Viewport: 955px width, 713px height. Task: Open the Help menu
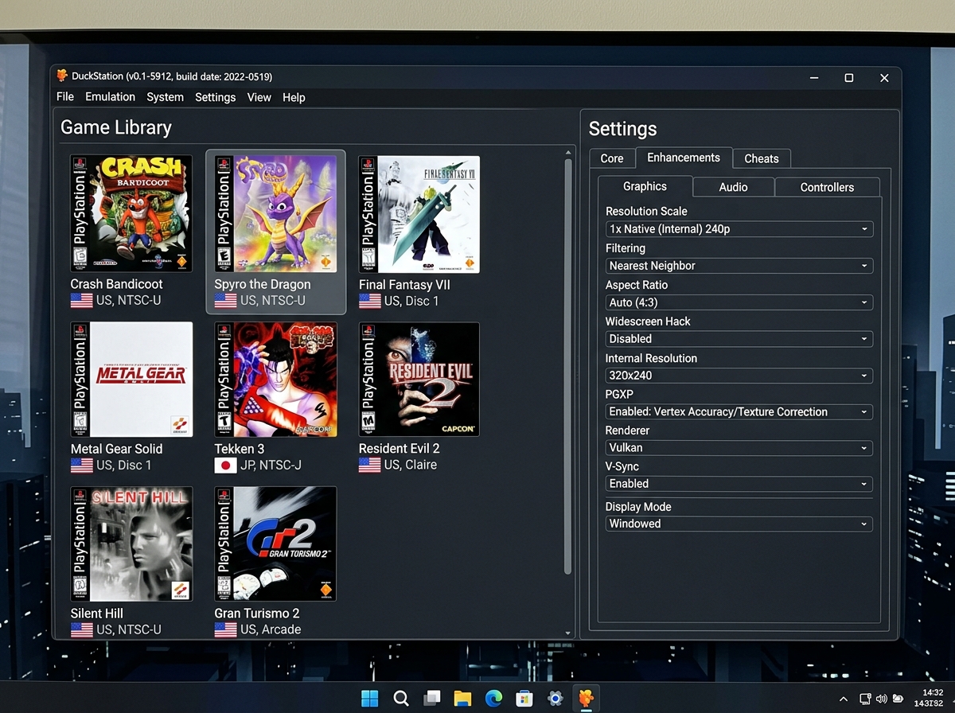pyautogui.click(x=294, y=96)
